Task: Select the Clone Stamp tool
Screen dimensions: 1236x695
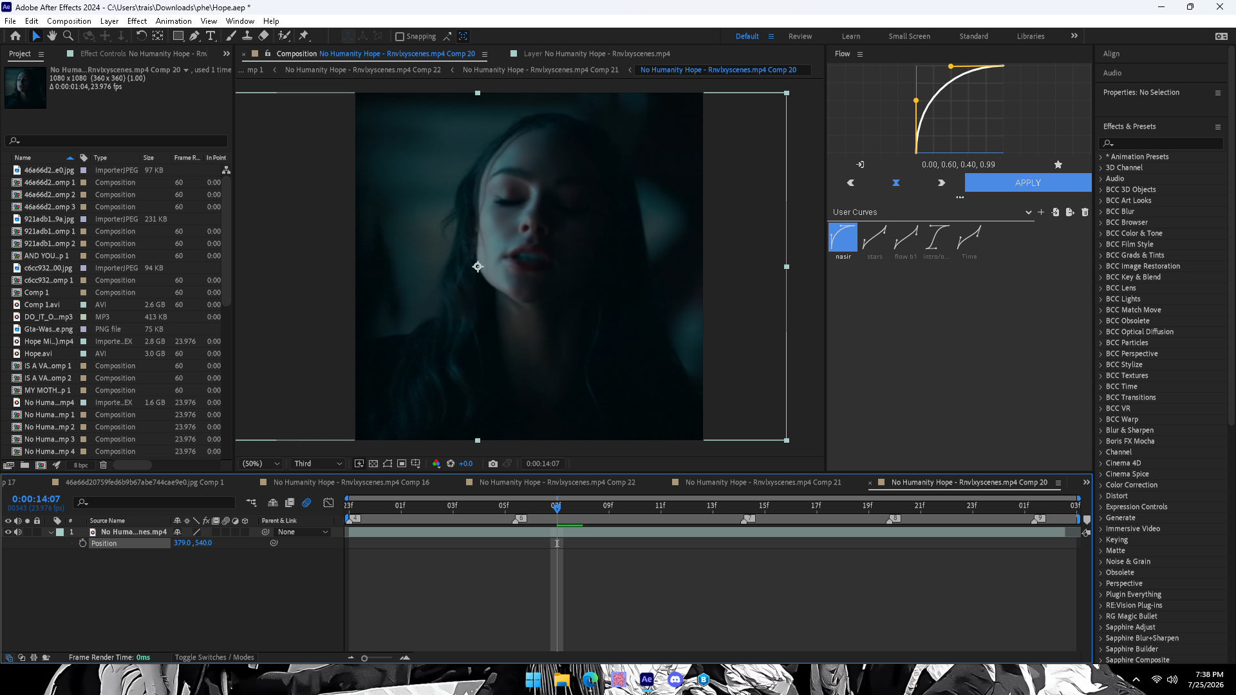Action: point(247,36)
